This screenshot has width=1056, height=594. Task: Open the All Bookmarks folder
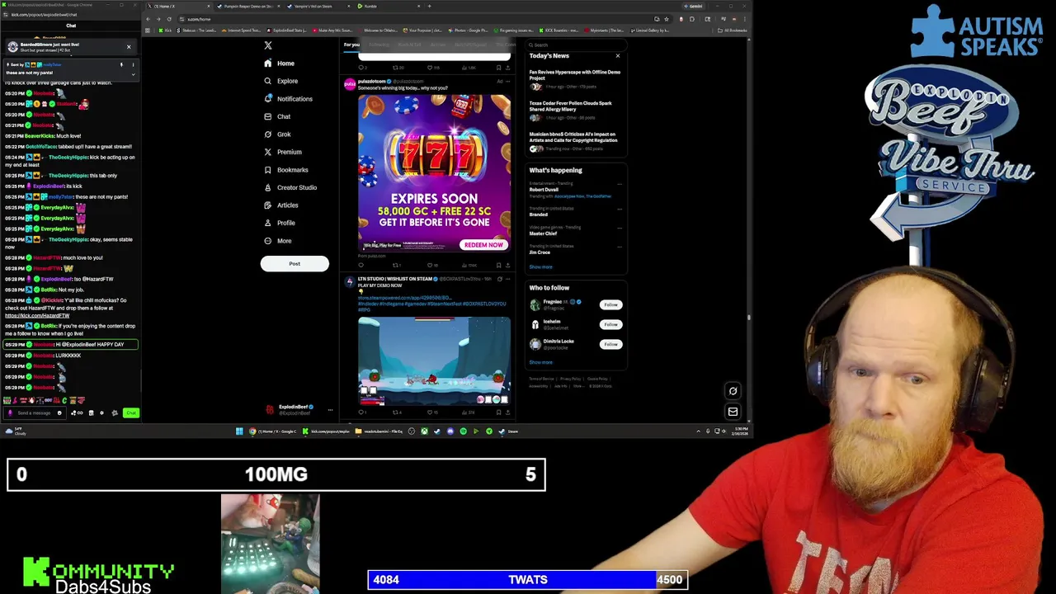(733, 31)
